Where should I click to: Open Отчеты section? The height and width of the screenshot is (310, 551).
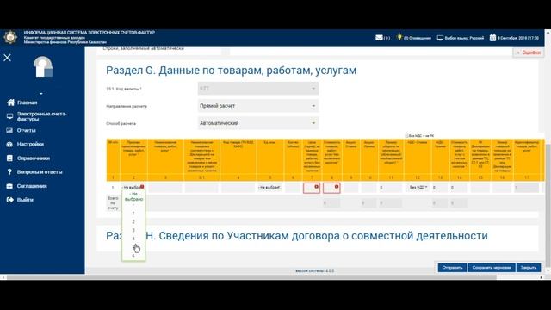pos(27,130)
